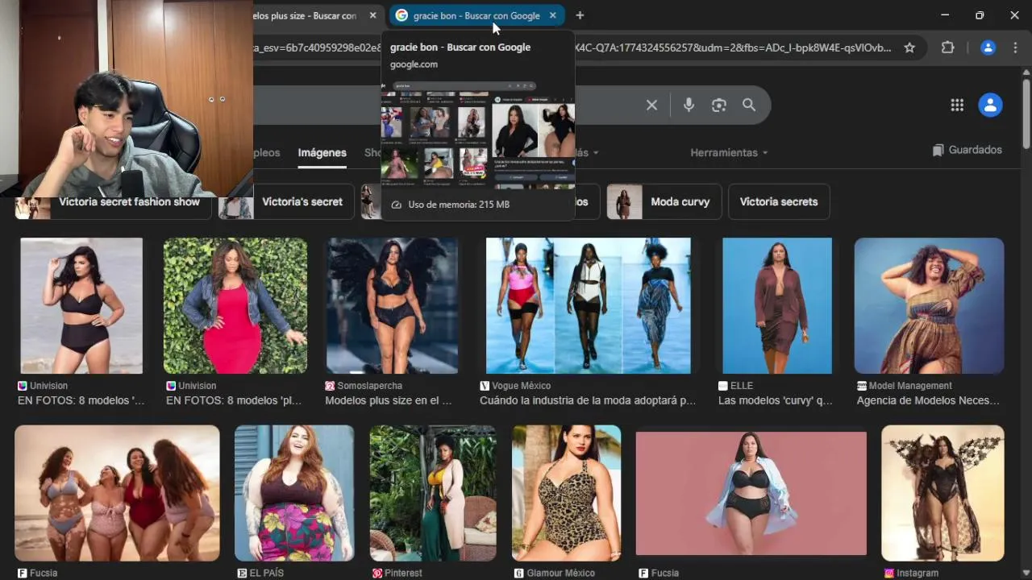Open 'Las modelos curvy' ELLE caption
This screenshot has width=1032, height=580.
[776, 400]
